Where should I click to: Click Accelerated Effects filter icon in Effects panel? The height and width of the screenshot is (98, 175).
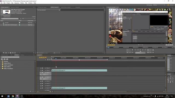tap(2, 59)
